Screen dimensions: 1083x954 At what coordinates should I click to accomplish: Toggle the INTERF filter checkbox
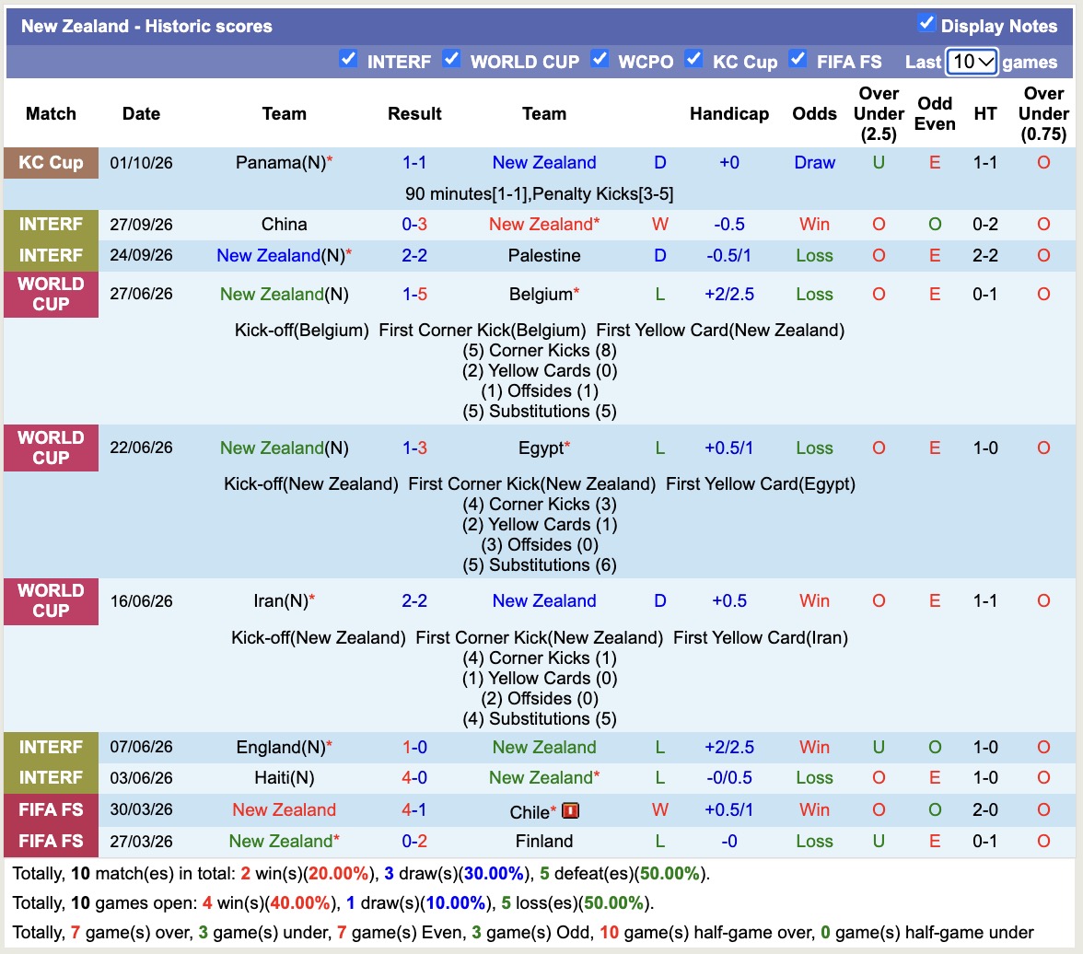coord(349,59)
